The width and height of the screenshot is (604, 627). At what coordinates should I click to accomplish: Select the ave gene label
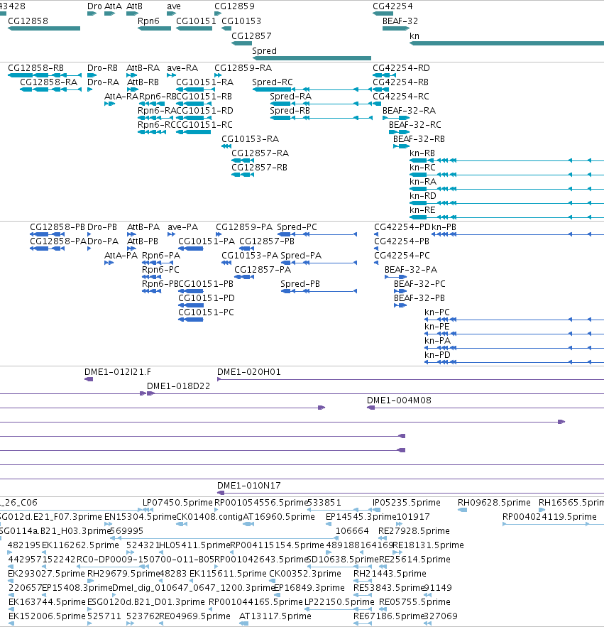pyautogui.click(x=174, y=6)
